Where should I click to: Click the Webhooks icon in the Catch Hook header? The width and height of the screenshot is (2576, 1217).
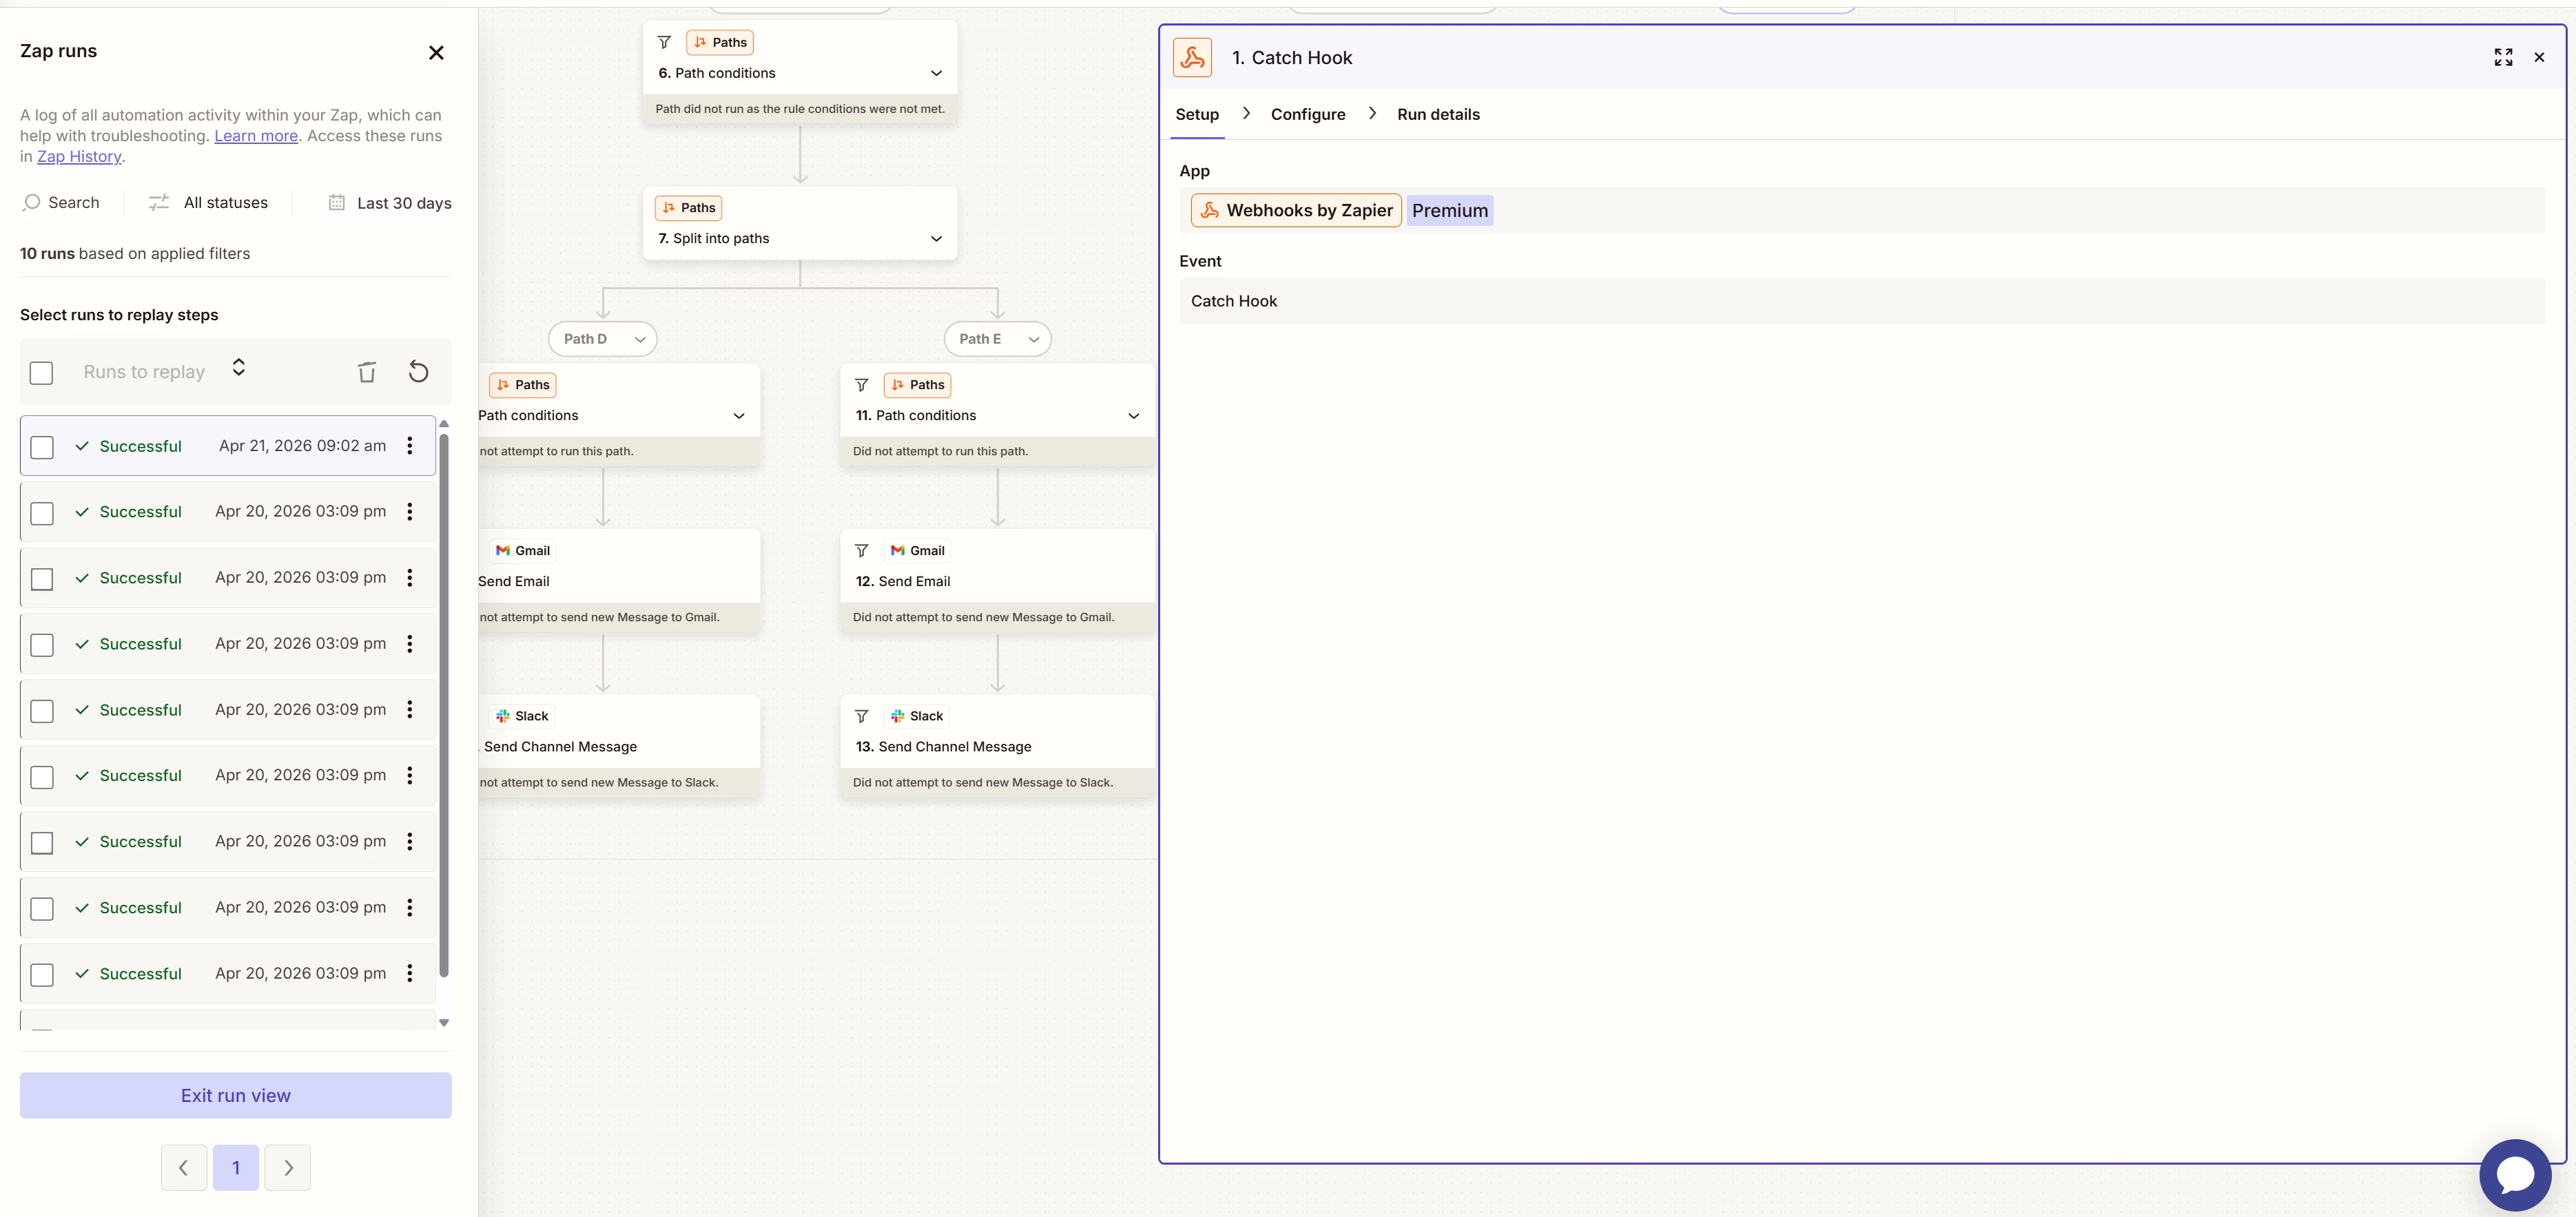point(1192,58)
